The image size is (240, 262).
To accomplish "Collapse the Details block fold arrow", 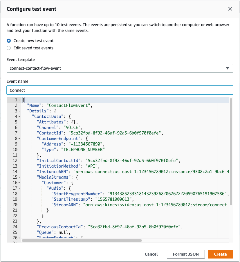I will (19, 111).
